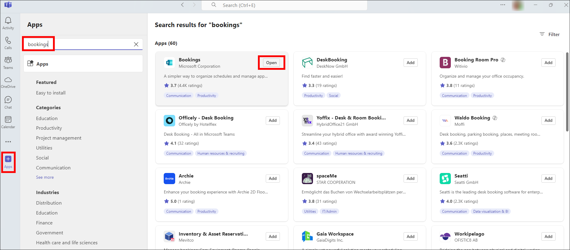Click the Inventory & Asset Reservation app icon

point(169,236)
